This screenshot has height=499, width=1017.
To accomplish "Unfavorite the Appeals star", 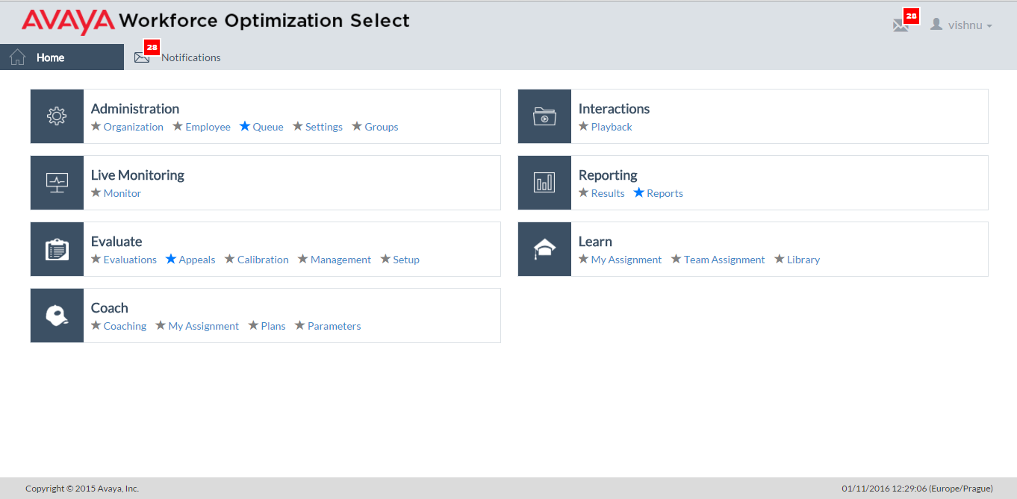I will click(x=171, y=259).
